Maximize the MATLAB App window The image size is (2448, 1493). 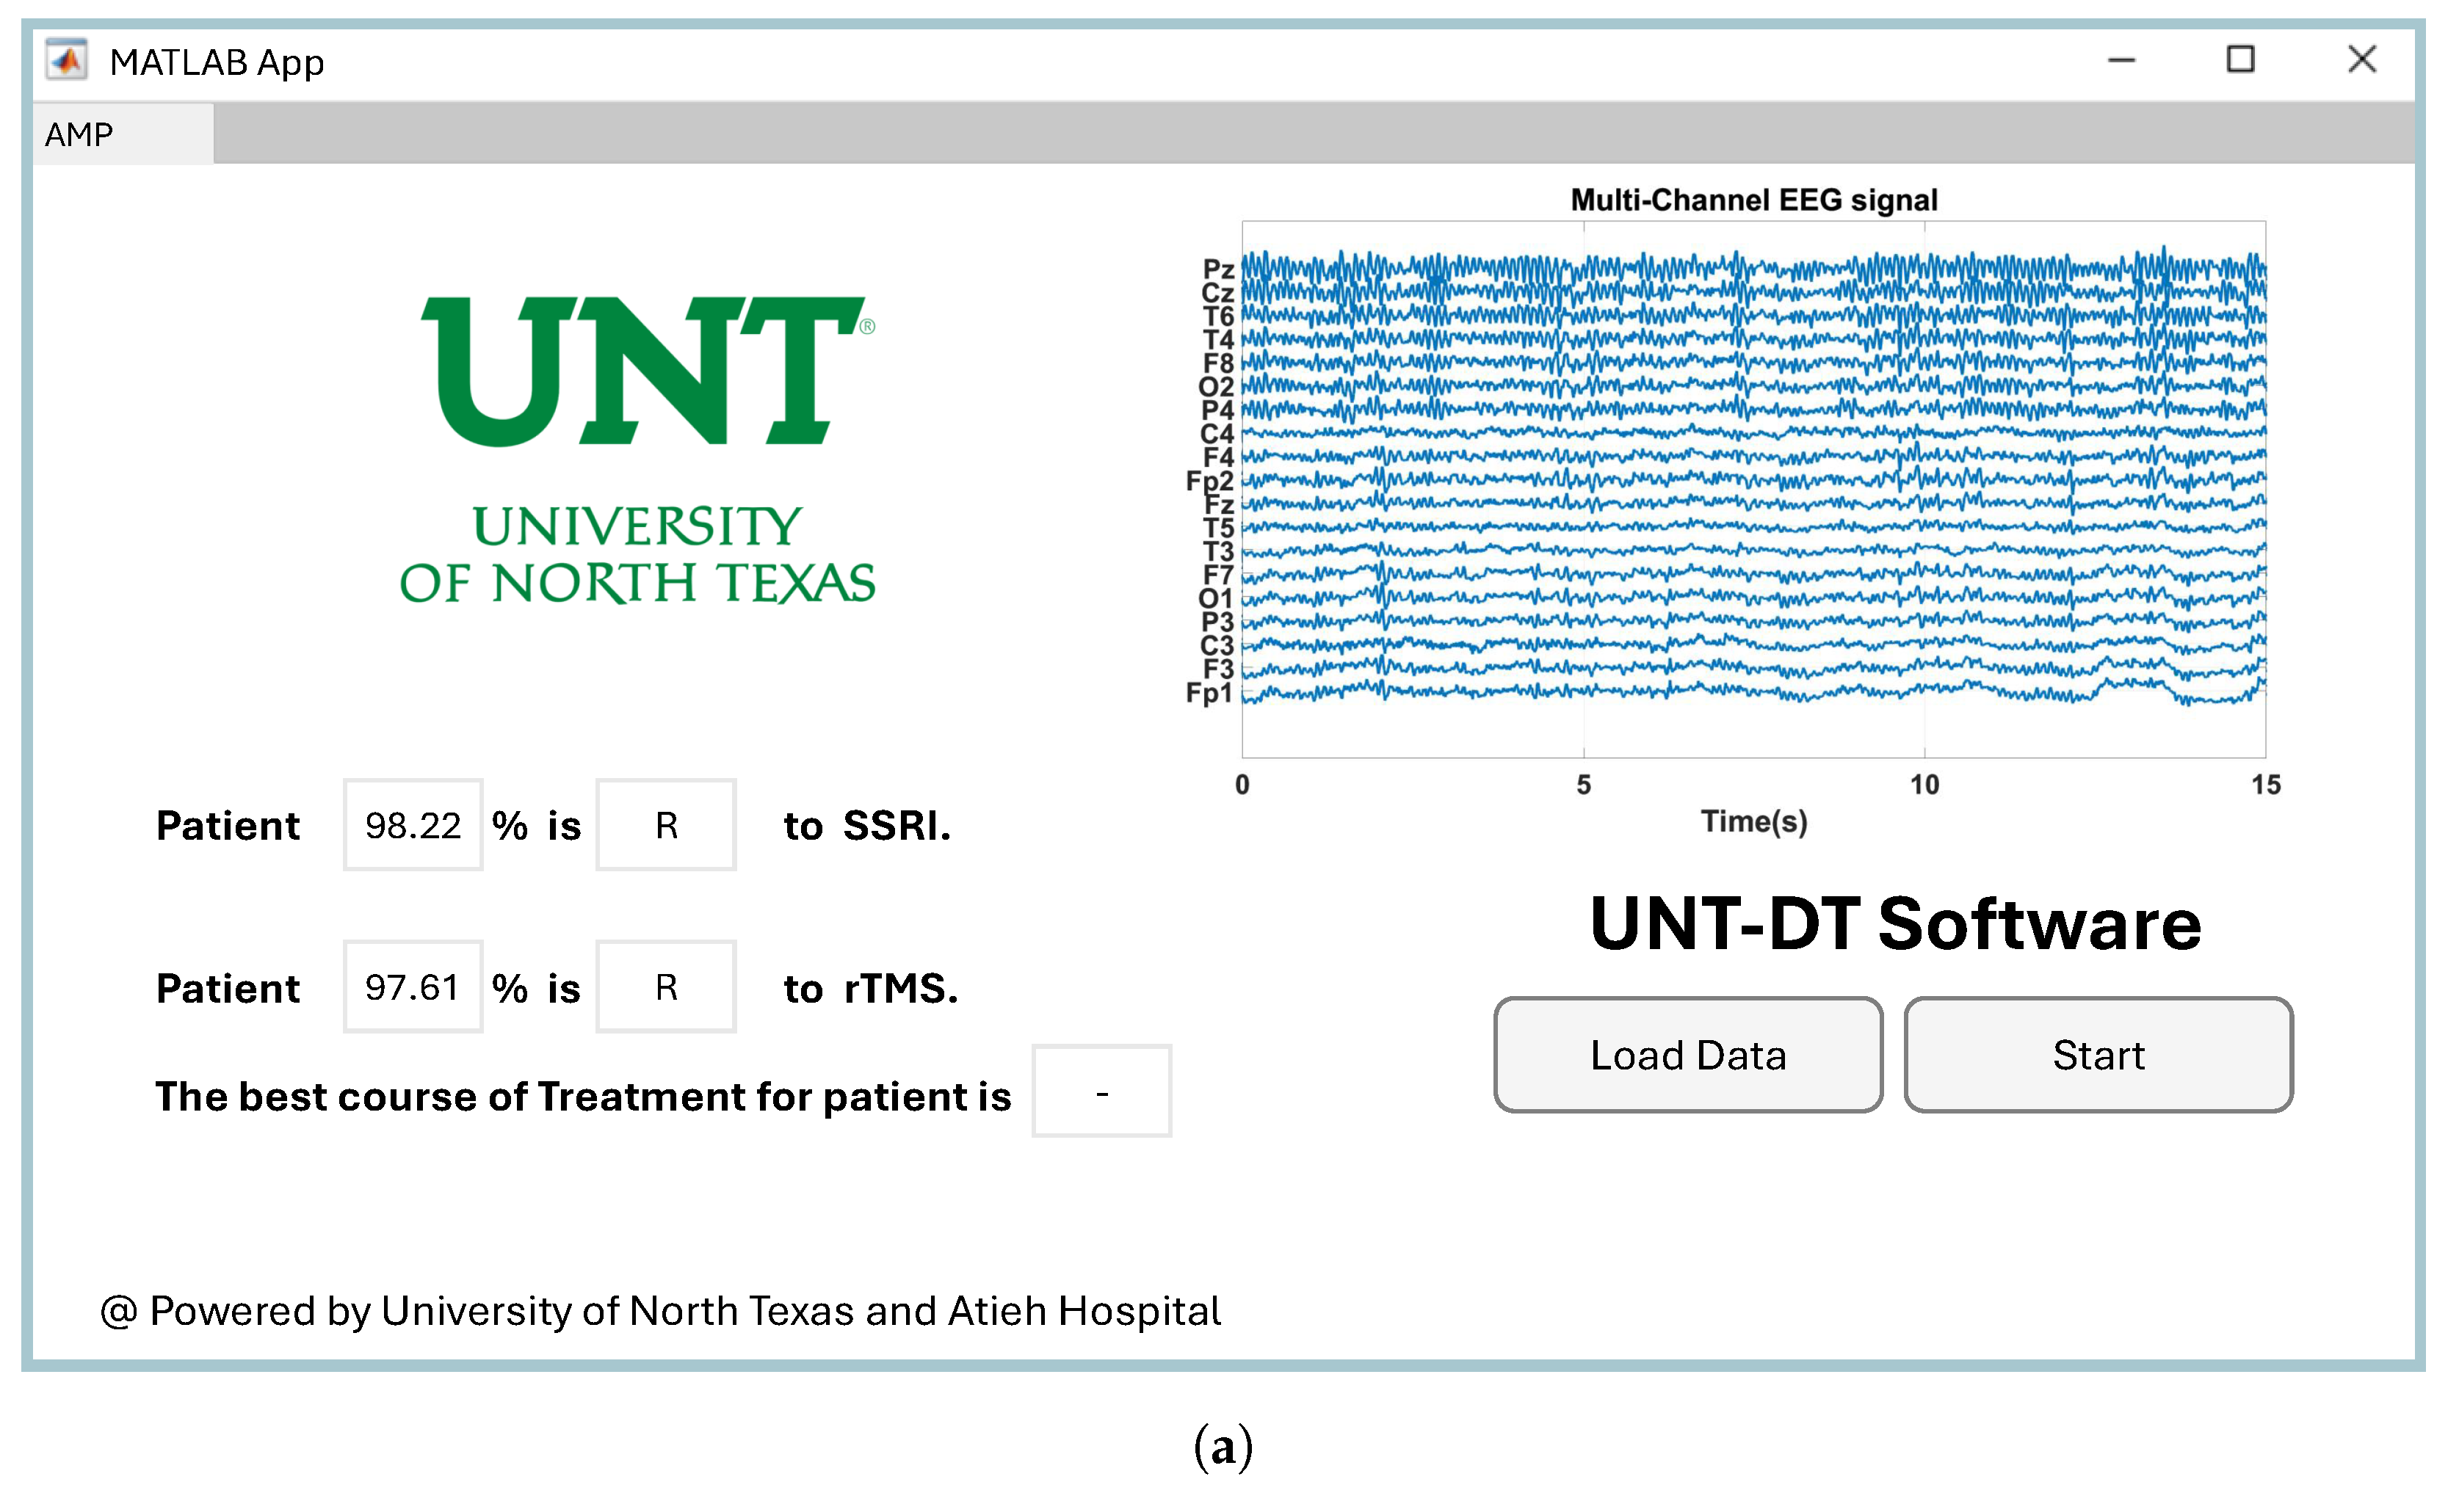(x=2240, y=59)
